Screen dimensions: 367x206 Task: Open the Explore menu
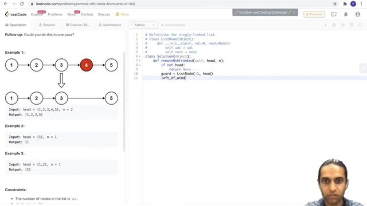click(x=37, y=14)
